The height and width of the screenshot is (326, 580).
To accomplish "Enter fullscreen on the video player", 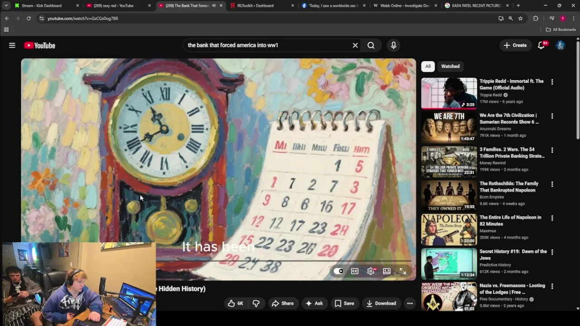I will (x=403, y=271).
